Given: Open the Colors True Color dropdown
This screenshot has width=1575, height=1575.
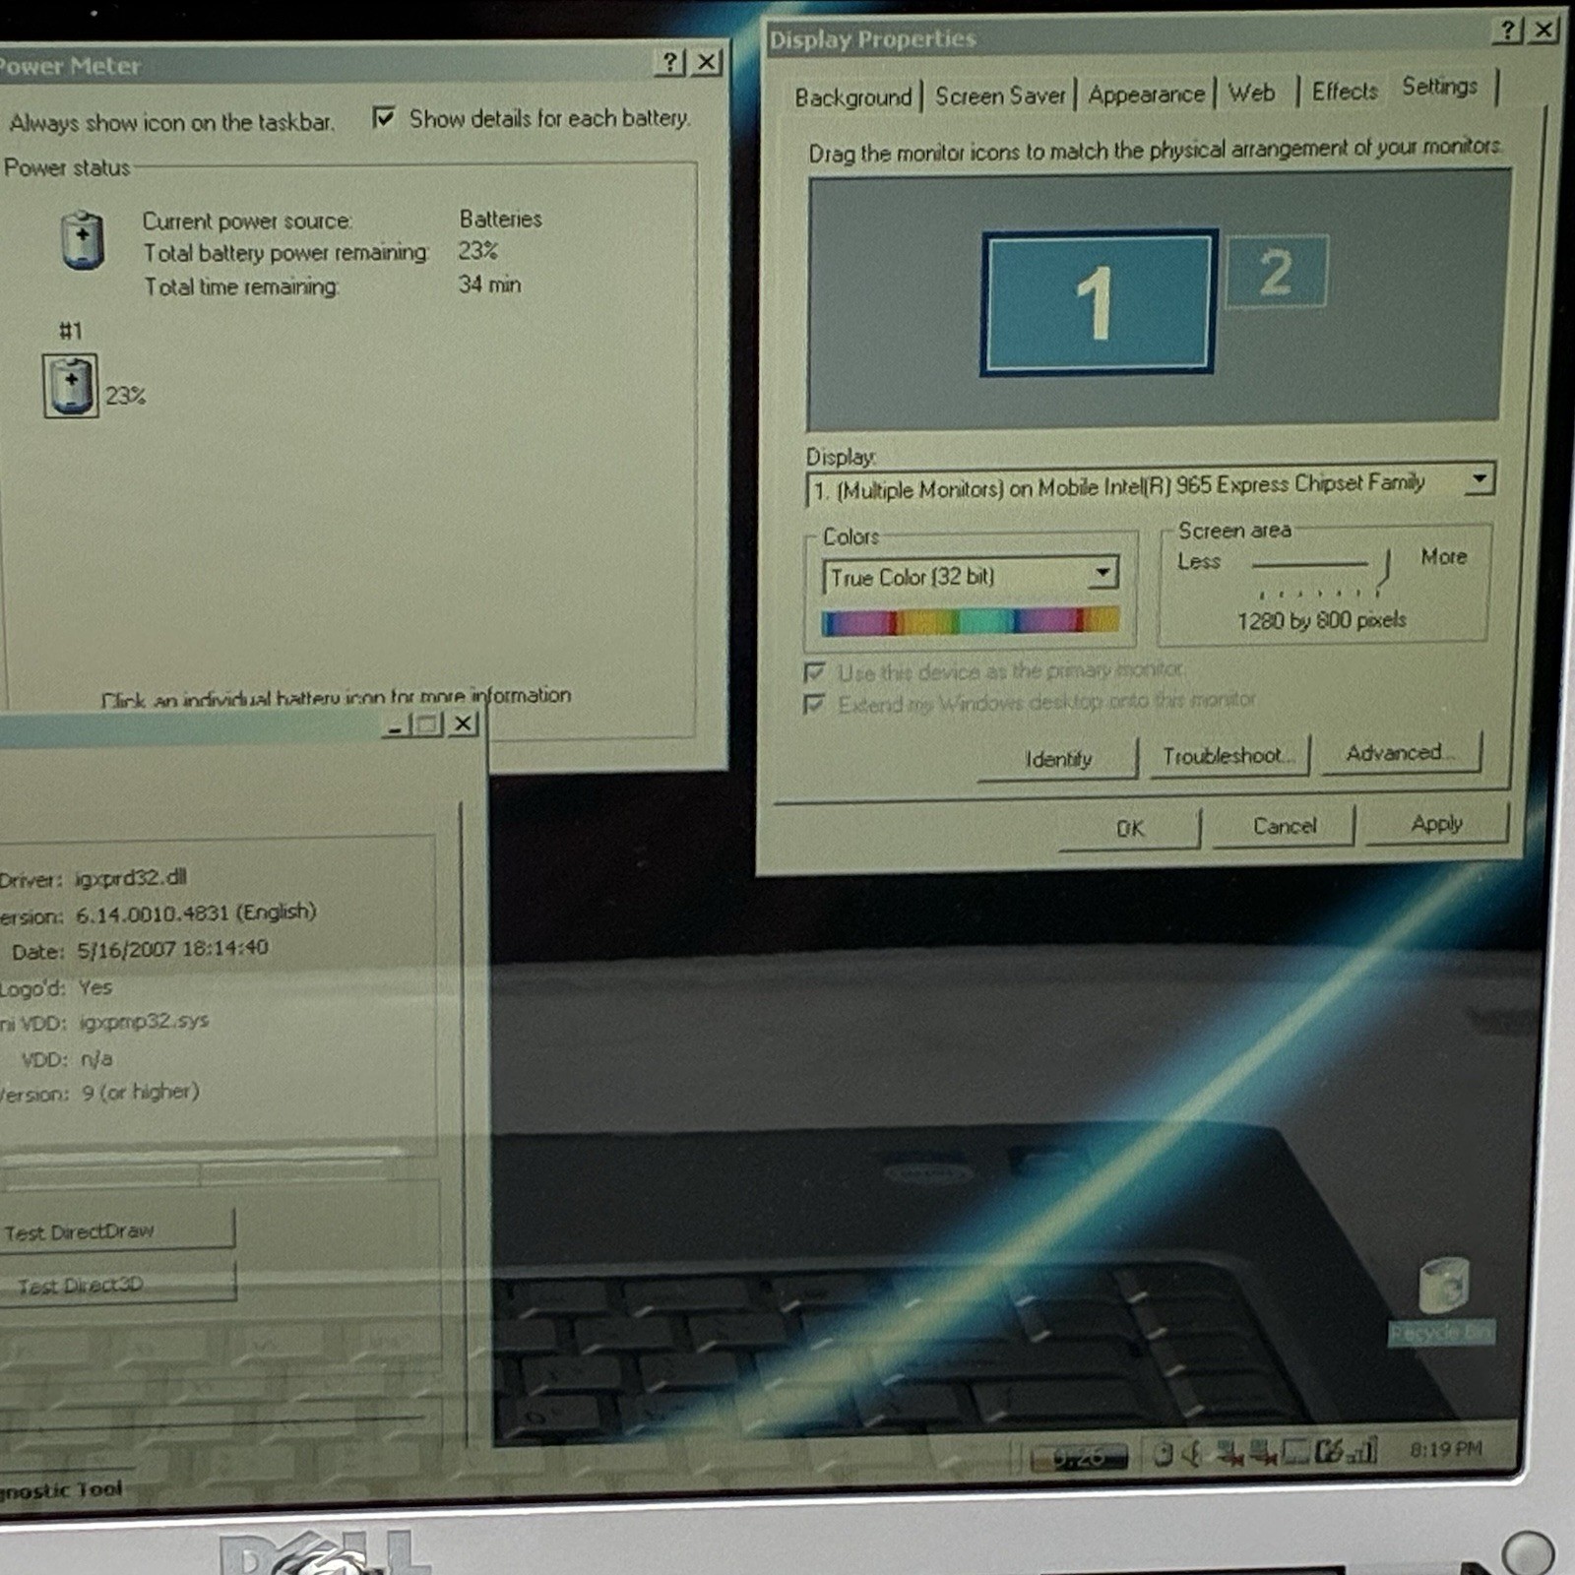Looking at the screenshot, I should tap(1103, 572).
